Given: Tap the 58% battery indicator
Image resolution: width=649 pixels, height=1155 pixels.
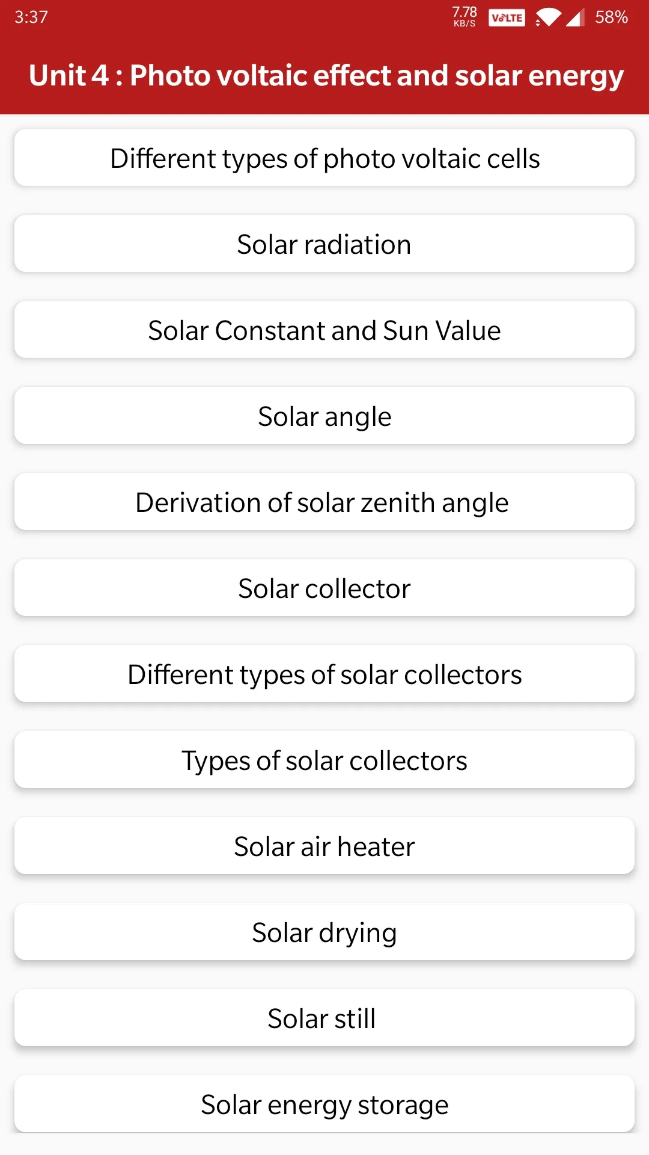Looking at the screenshot, I should 611,17.
